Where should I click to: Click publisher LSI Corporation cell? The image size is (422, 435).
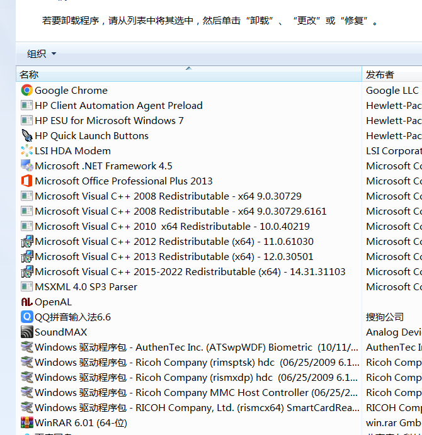click(x=394, y=150)
